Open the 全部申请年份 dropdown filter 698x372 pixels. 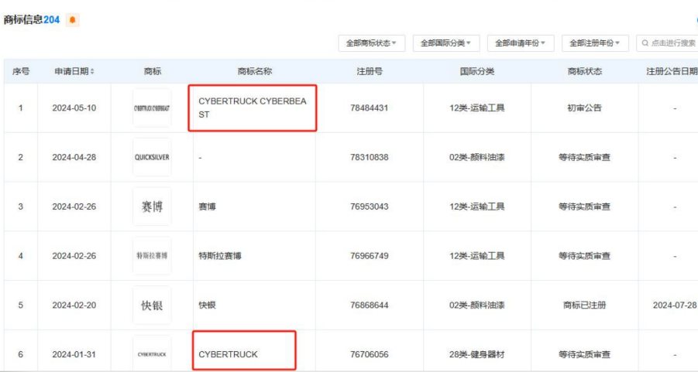[x=521, y=43]
